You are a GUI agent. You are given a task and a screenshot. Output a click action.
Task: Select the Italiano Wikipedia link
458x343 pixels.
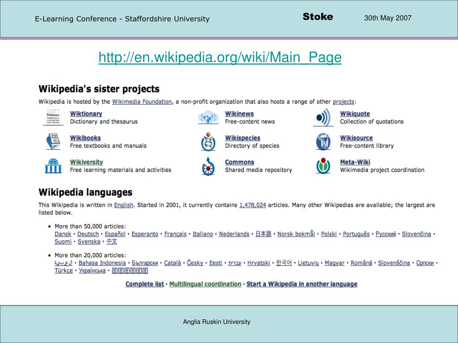point(203,234)
